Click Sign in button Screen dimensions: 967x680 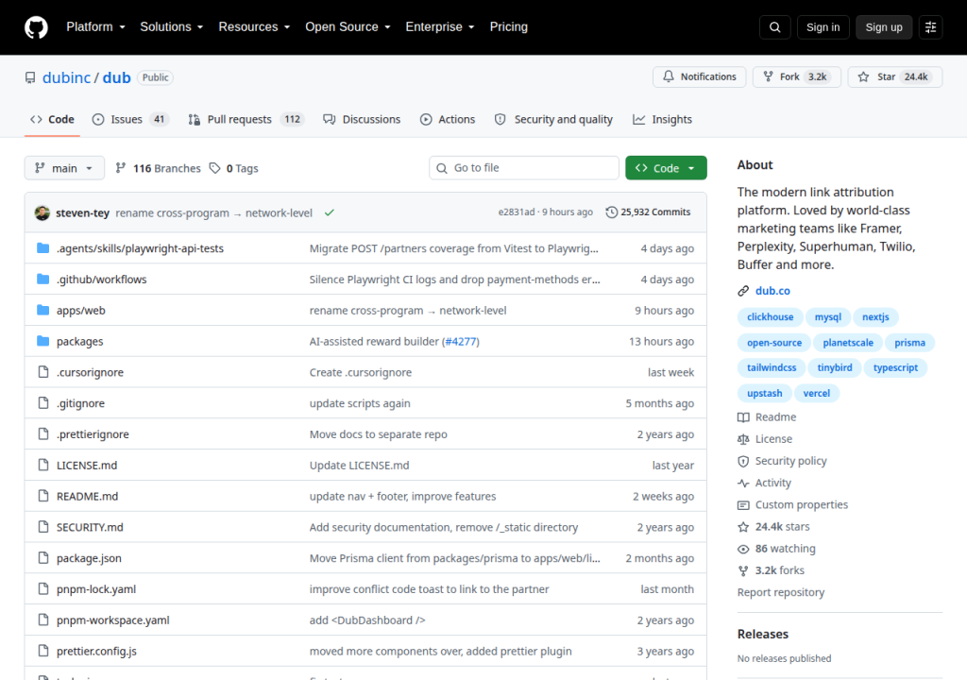tap(823, 27)
